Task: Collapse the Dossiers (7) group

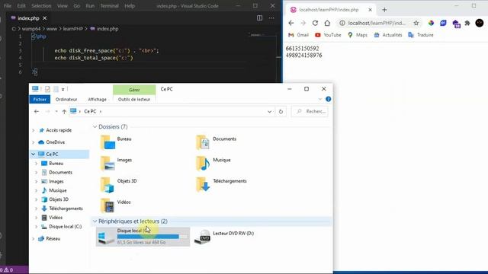Action: click(95, 127)
